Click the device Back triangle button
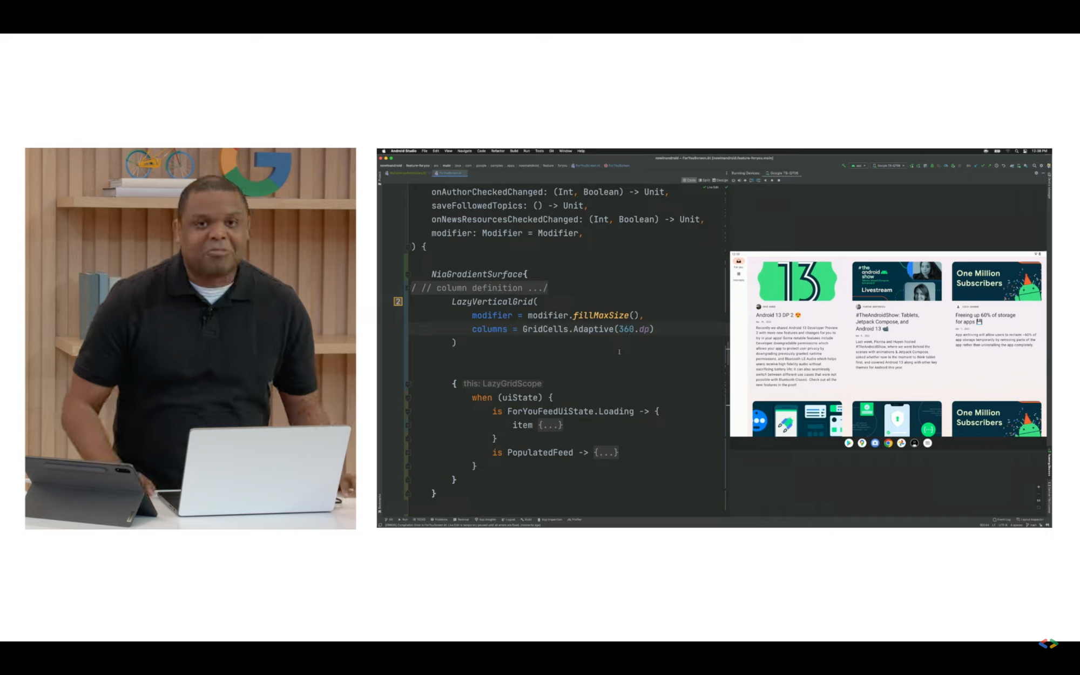The width and height of the screenshot is (1080, 675). [x=765, y=180]
